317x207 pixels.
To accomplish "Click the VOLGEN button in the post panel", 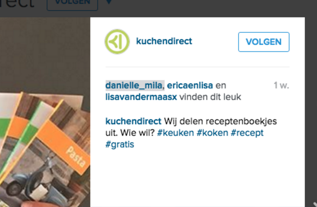I will 264,42.
